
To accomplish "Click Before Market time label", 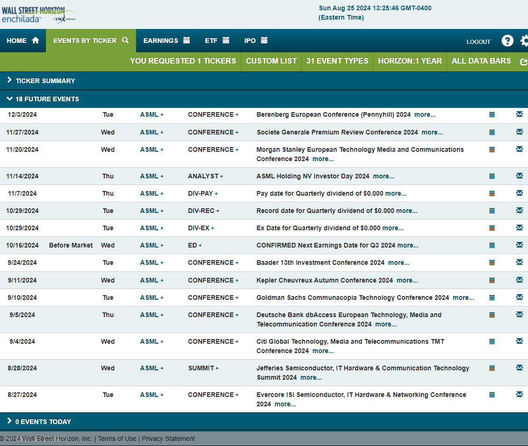I will [71, 245].
